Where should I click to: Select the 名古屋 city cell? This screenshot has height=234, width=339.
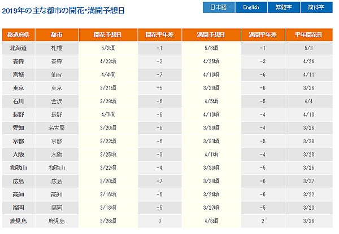coord(57,128)
